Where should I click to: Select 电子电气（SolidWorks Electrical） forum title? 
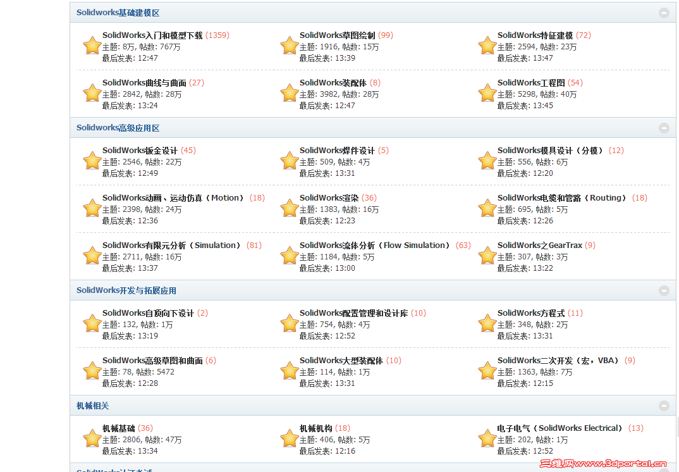pos(561,428)
